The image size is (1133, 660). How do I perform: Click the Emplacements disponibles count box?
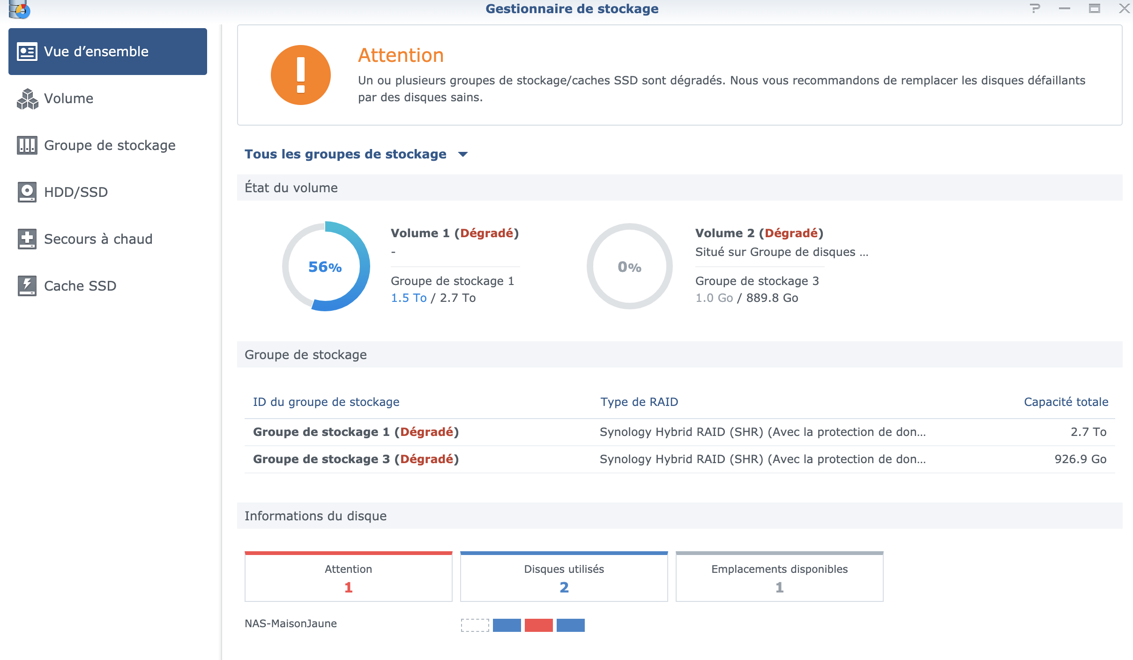[x=779, y=577]
